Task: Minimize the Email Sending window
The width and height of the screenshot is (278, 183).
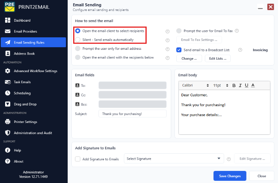Action: click(260, 7)
